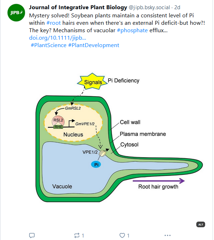Open the 2d post timestamp
This screenshot has height=240, width=214.
pyautogui.click(x=177, y=7)
